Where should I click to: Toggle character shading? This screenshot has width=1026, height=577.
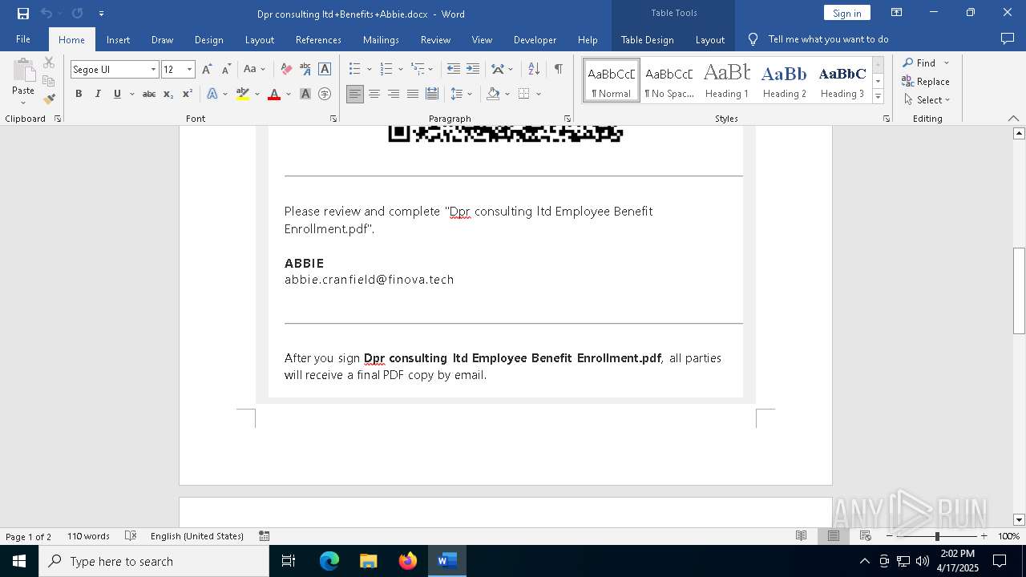(x=305, y=94)
